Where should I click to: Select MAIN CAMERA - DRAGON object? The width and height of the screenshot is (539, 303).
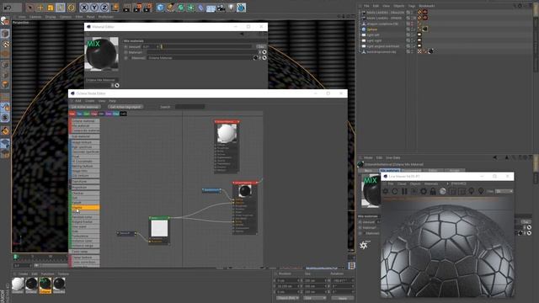coord(386,13)
